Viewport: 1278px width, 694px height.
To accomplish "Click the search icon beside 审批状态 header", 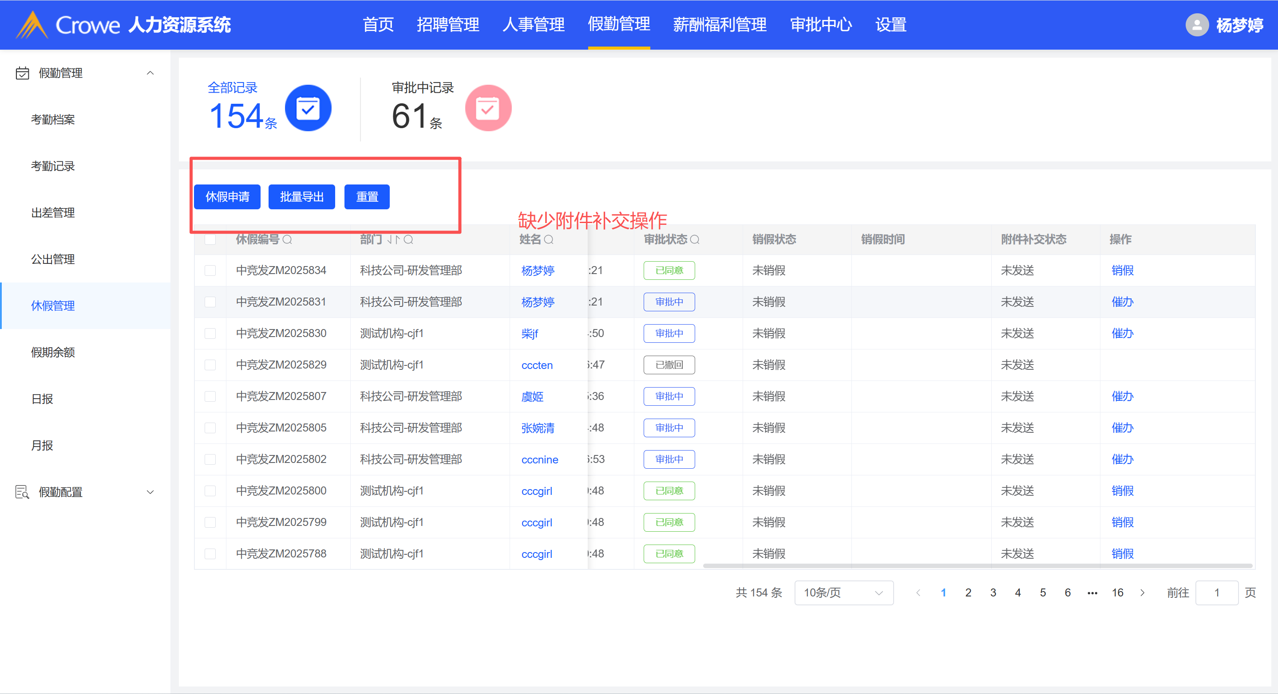I will pos(695,240).
